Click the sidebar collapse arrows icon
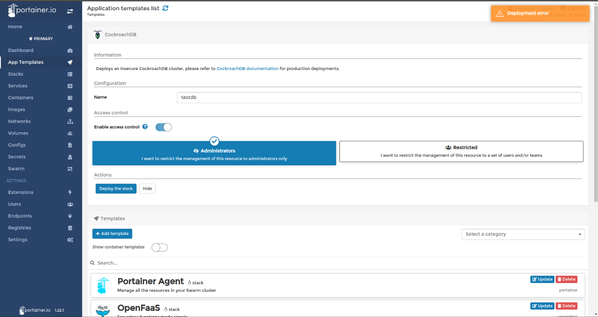Image resolution: width=598 pixels, height=317 pixels. pos(70,12)
